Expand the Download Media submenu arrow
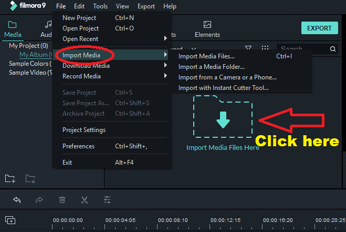Screen dimensions: 346x232 (165, 65)
